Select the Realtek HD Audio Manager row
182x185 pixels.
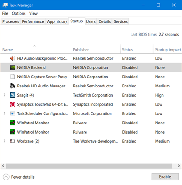coord(91,86)
